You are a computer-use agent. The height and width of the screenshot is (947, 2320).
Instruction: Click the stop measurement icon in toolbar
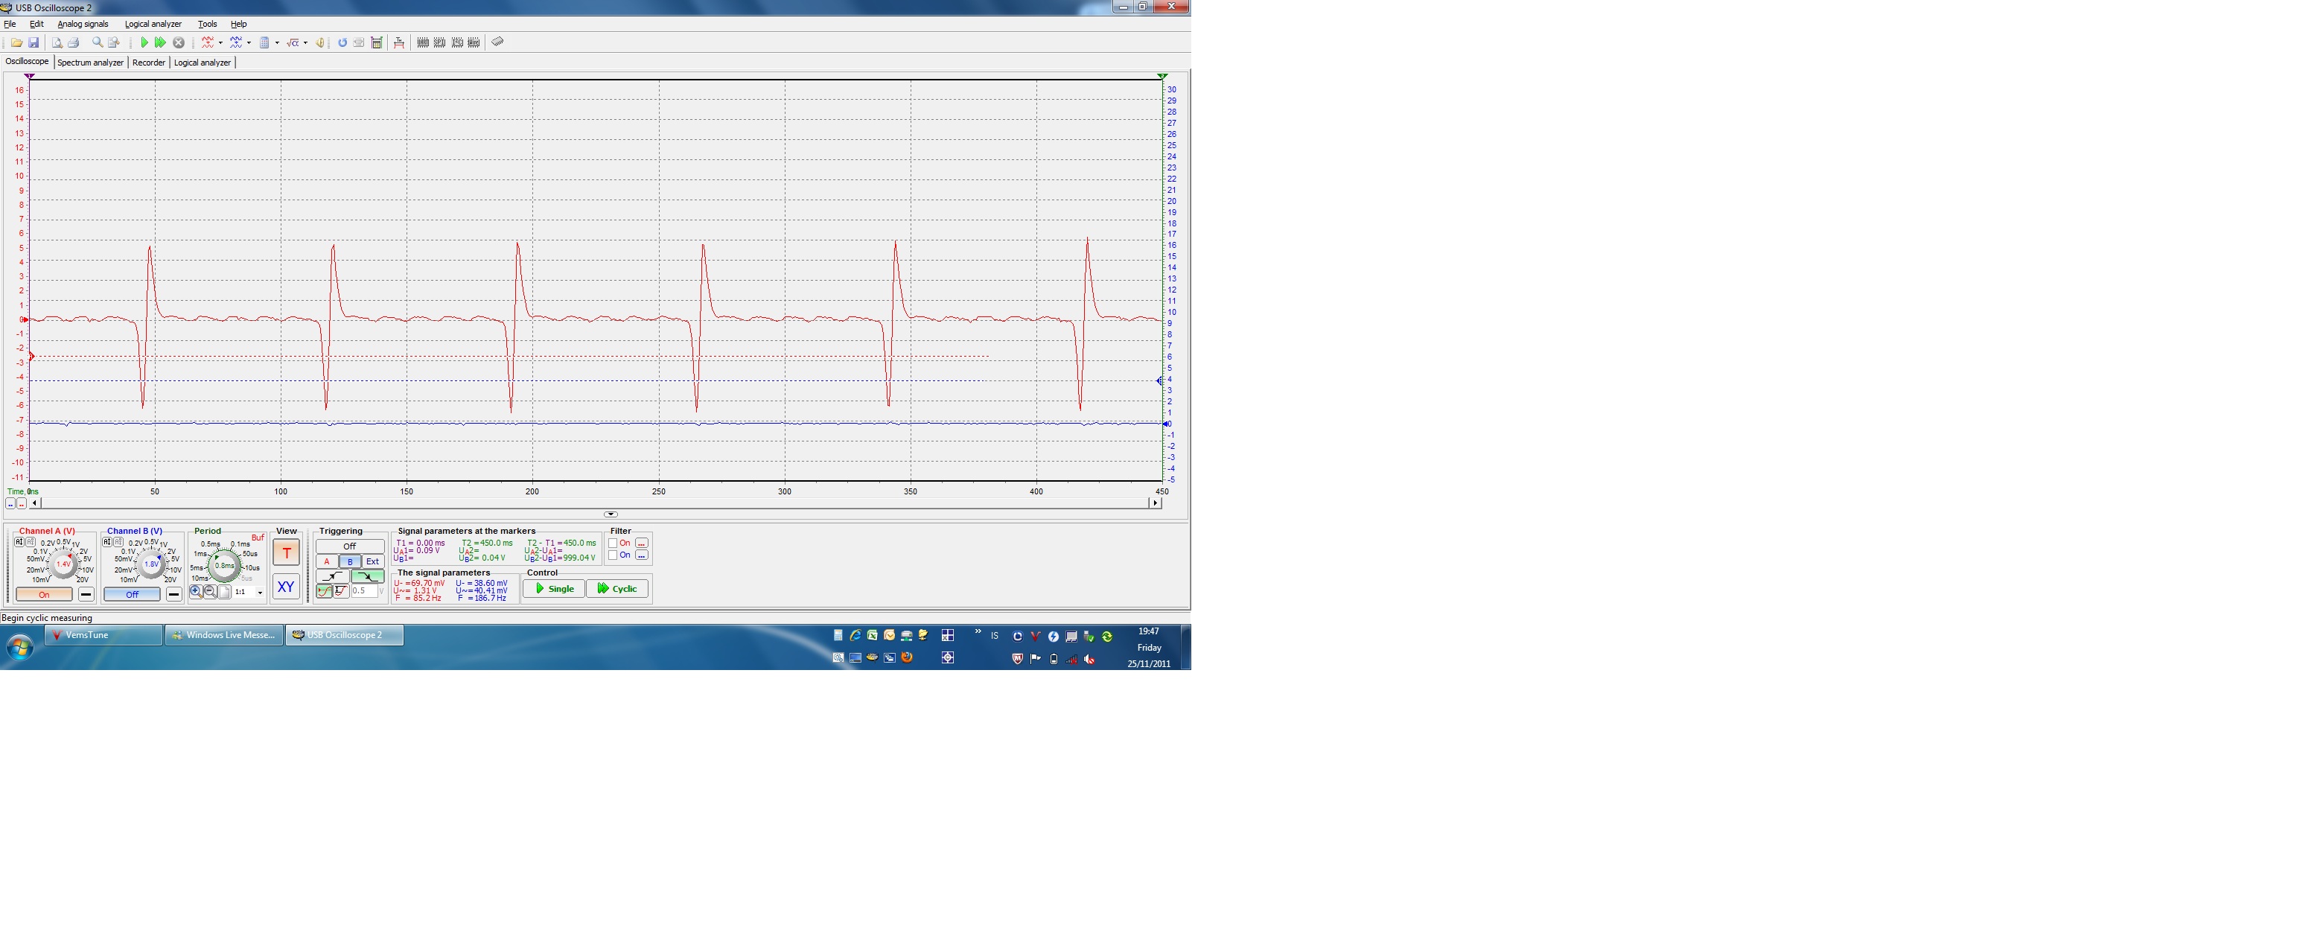[x=179, y=42]
